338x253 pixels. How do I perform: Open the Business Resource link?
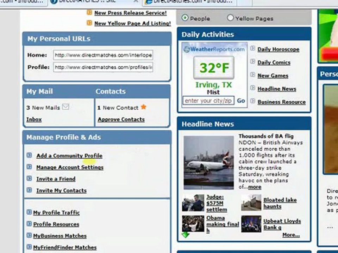[282, 102]
